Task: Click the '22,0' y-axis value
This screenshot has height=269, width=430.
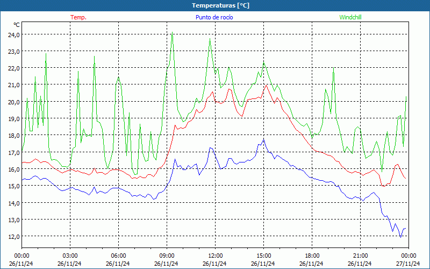Action: (14, 68)
